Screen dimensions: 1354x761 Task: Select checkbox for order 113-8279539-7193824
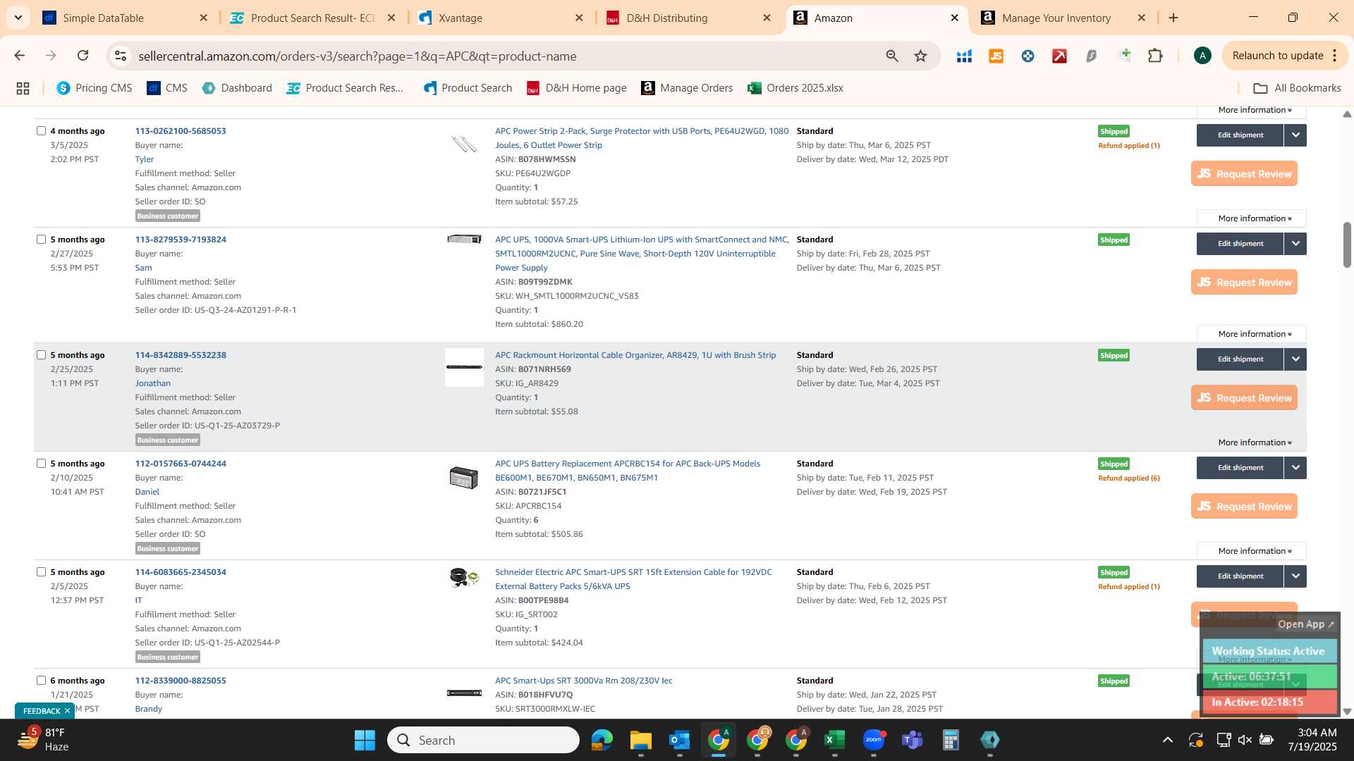tap(41, 239)
